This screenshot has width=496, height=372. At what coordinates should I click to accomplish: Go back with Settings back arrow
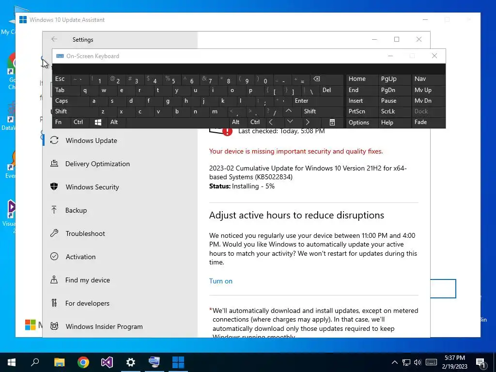point(54,39)
